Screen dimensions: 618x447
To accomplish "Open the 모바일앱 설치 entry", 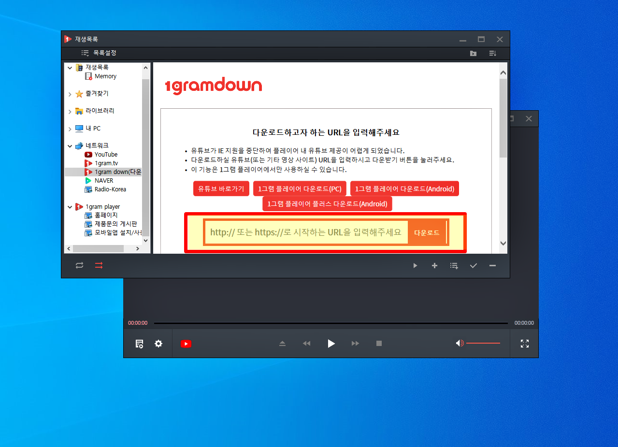I will click(x=118, y=233).
